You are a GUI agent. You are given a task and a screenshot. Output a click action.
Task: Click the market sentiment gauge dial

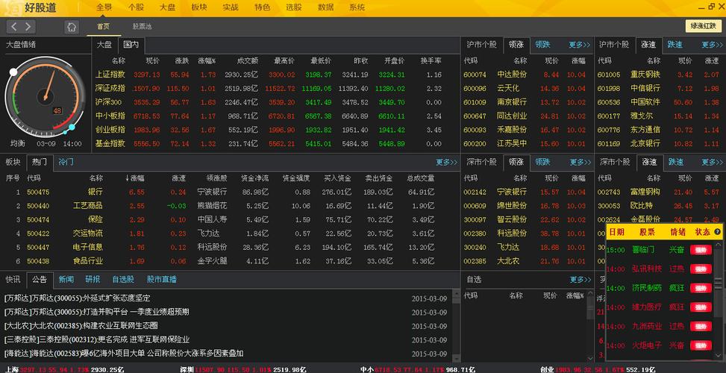(45, 96)
